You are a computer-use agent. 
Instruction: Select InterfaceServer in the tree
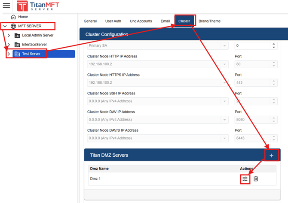[34, 45]
